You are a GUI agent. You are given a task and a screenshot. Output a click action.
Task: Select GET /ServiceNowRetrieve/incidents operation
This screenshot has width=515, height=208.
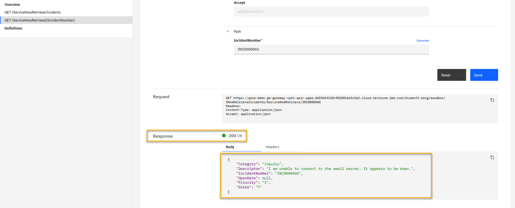pyautogui.click(x=33, y=12)
